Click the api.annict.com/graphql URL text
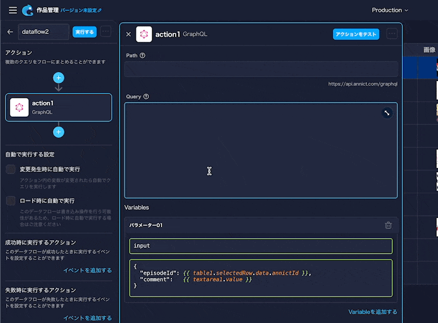Viewport: 438px width, 323px height. click(362, 84)
